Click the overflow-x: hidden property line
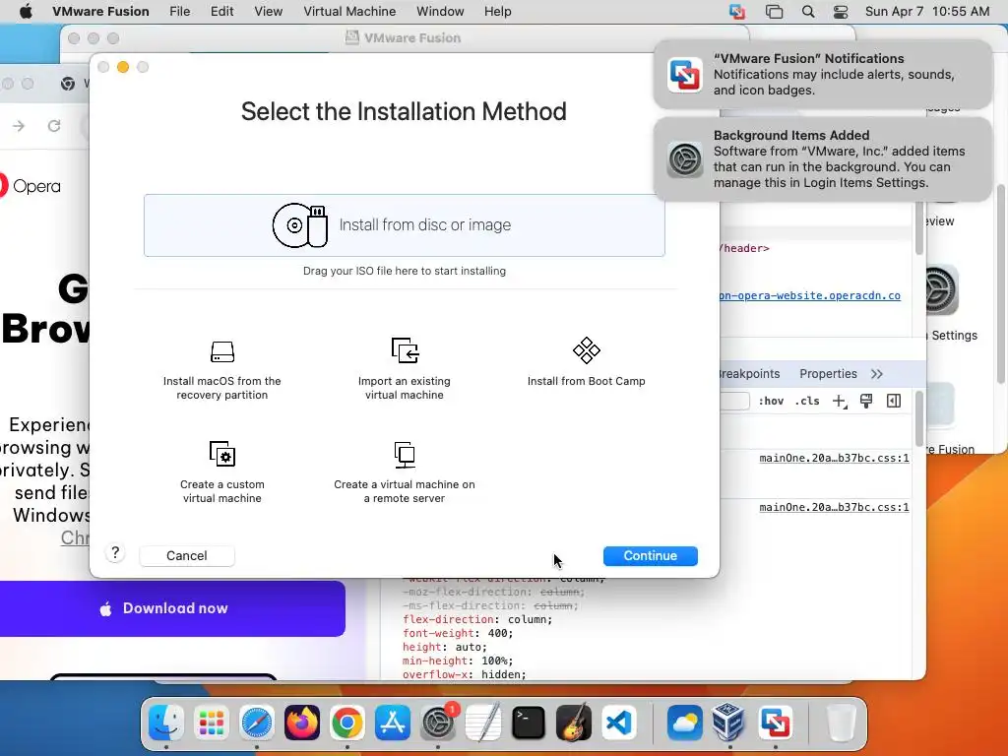1008x756 pixels. click(465, 674)
